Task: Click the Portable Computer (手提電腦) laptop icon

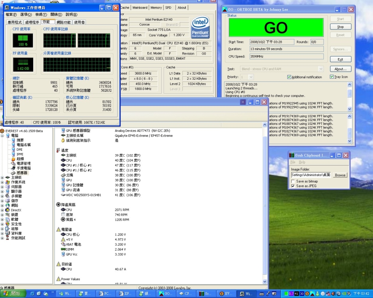Action: click(x=13, y=168)
